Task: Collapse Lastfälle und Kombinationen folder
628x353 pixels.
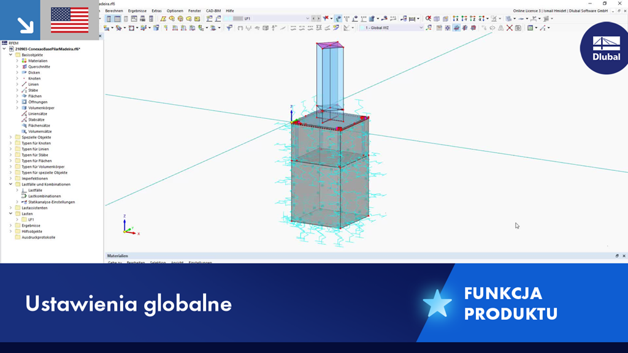Action: (x=11, y=184)
